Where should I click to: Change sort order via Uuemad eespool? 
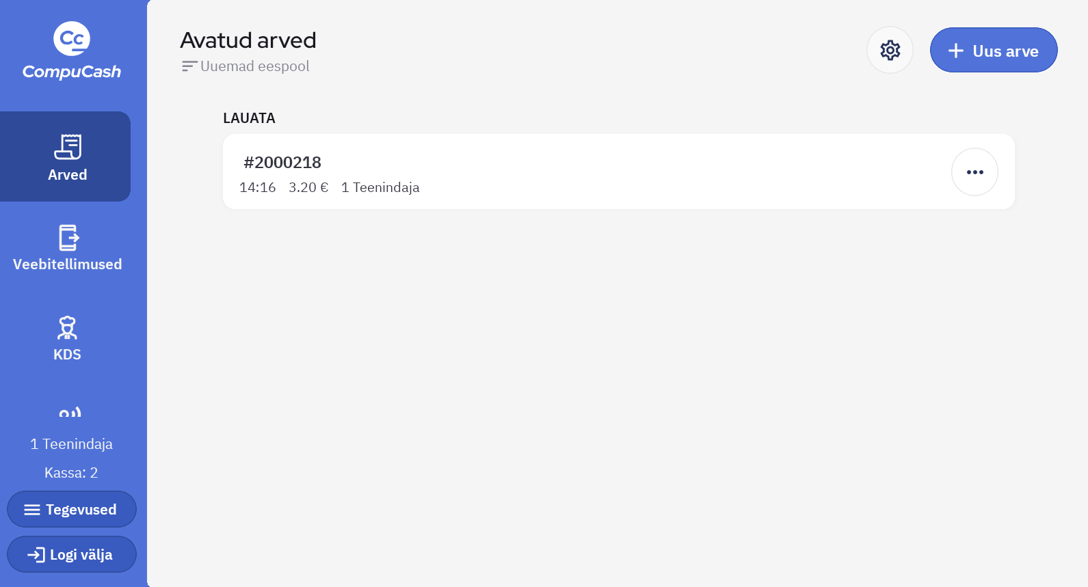pos(254,66)
